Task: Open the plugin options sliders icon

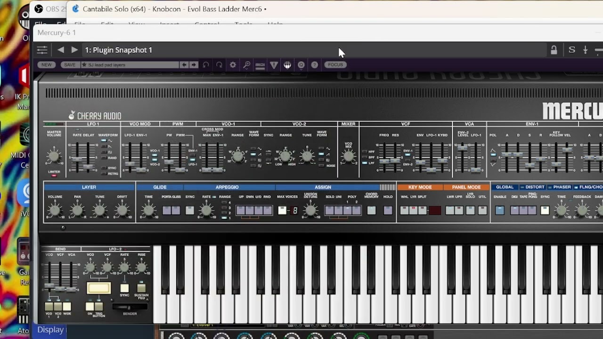Action: (x=42, y=50)
